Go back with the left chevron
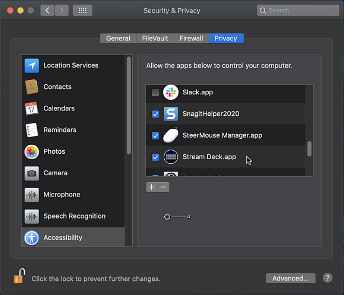 pos(47,10)
